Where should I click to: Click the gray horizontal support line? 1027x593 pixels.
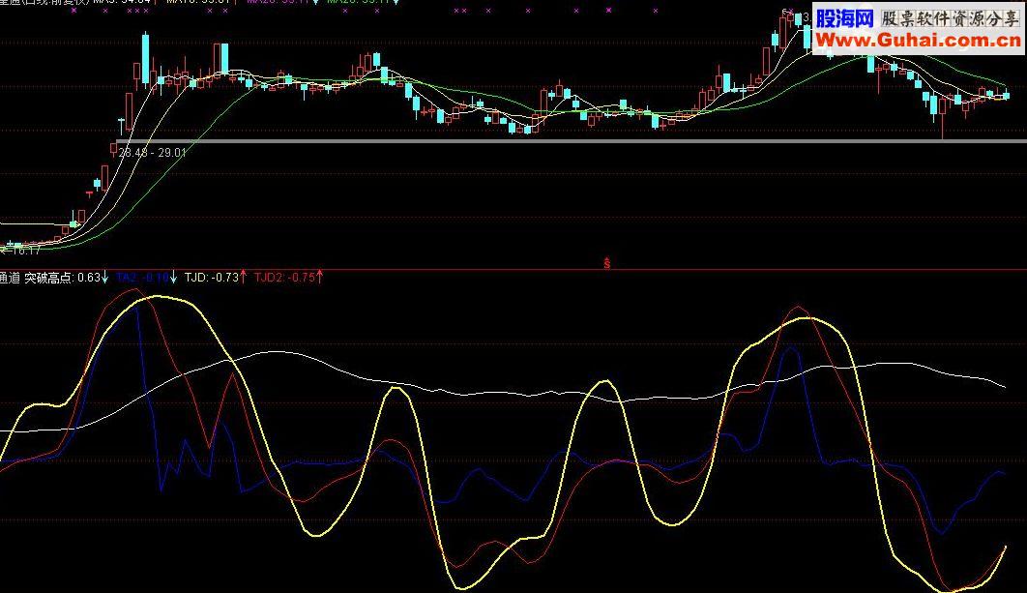(571, 140)
